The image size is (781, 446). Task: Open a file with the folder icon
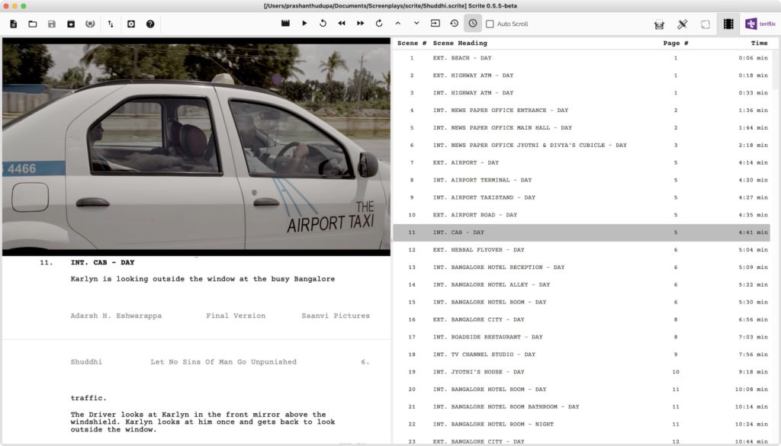pyautogui.click(x=33, y=24)
